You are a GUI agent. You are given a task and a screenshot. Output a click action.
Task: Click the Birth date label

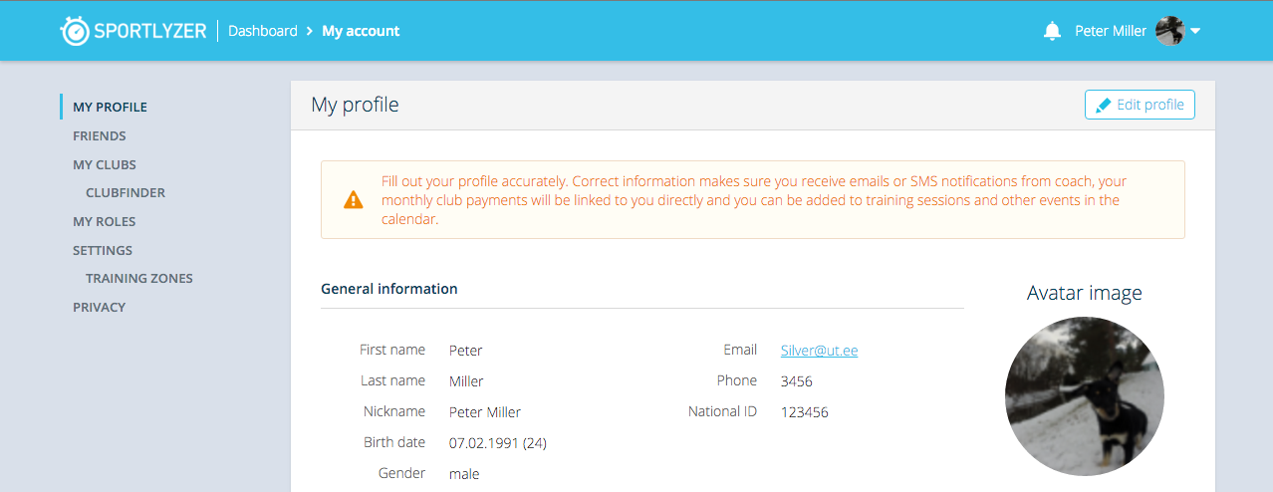[x=394, y=442]
